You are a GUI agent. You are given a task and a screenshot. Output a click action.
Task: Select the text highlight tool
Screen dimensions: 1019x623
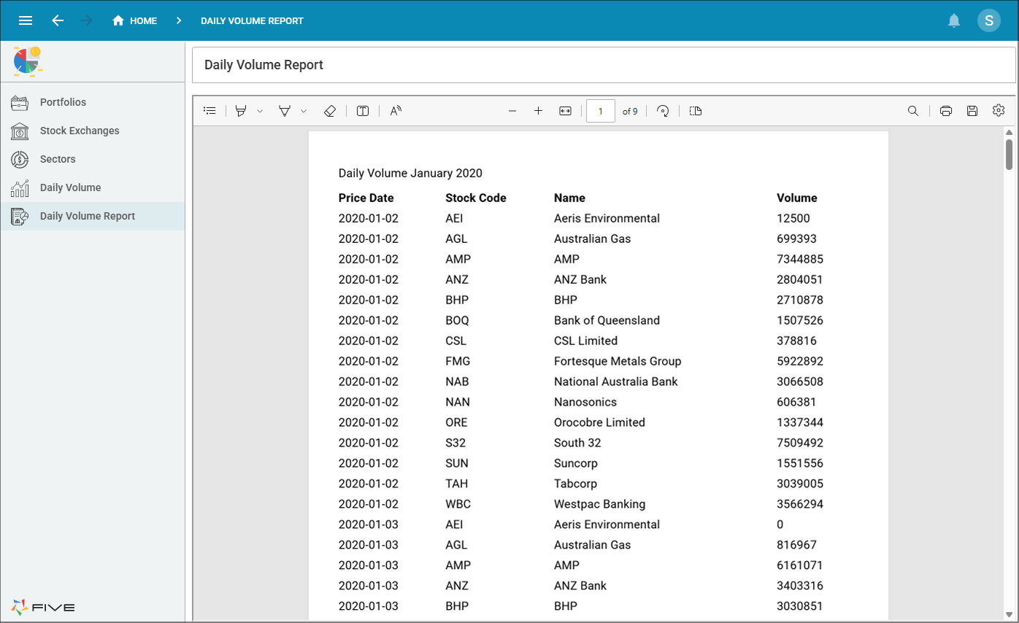(x=285, y=111)
